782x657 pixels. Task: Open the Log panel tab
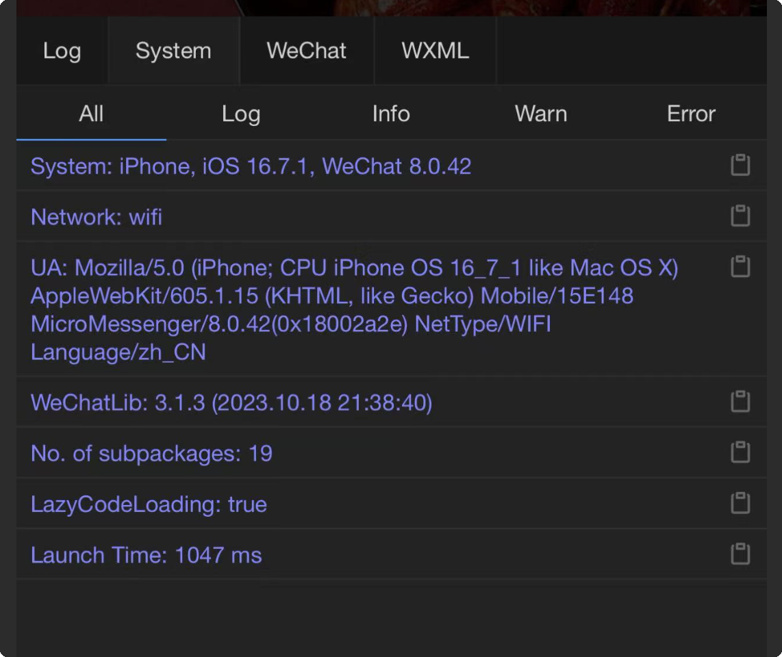(62, 51)
